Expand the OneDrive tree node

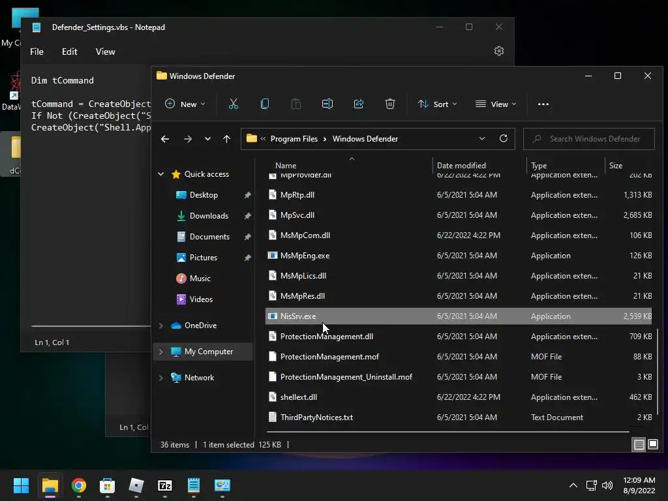[x=161, y=326]
